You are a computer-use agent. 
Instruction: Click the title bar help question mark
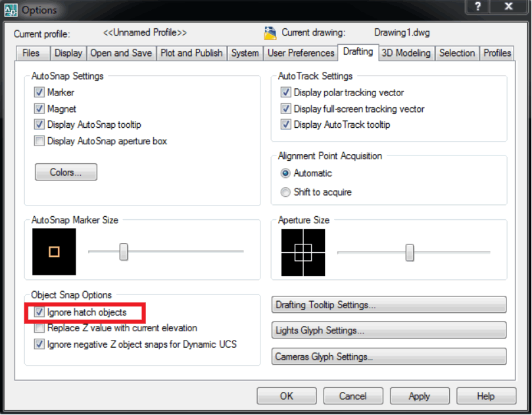click(x=477, y=7)
